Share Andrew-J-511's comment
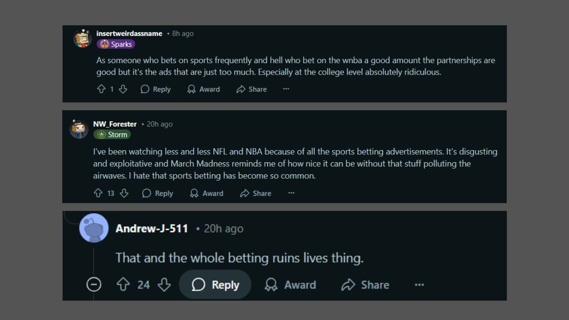Viewport: 569px width, 320px height. click(365, 285)
